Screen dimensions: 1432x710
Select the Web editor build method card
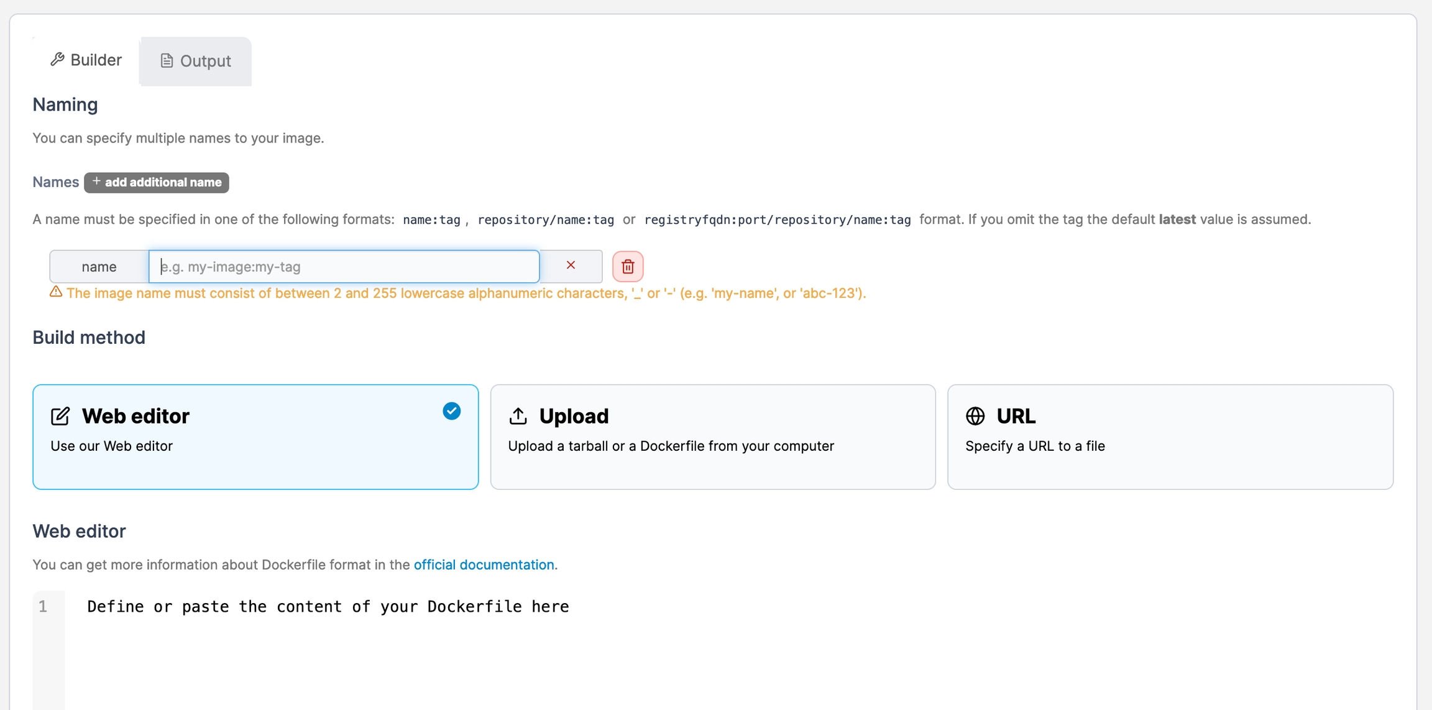coord(255,437)
